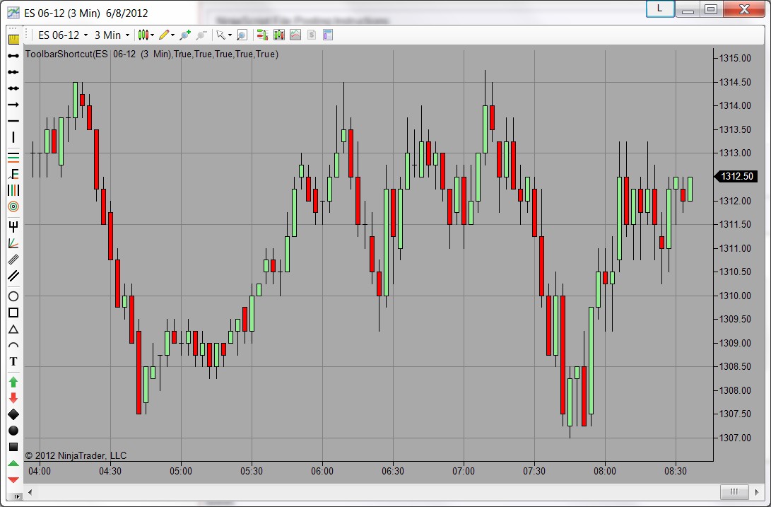Open the Indicators line chart icon
Viewport: 771px width, 507px height.
click(x=295, y=35)
